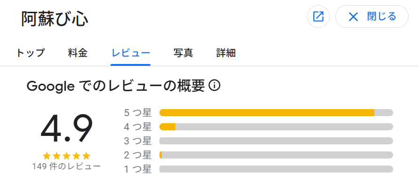Screen dimensions: 419x190
Task: Click the Google でのレビューの概要 heading
Action: (x=116, y=86)
